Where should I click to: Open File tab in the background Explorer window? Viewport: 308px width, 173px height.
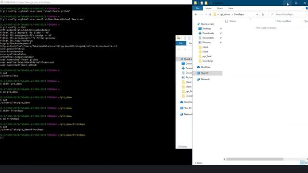(x=181, y=43)
